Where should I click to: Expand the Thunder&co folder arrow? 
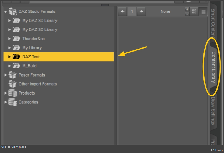(x=9, y=39)
